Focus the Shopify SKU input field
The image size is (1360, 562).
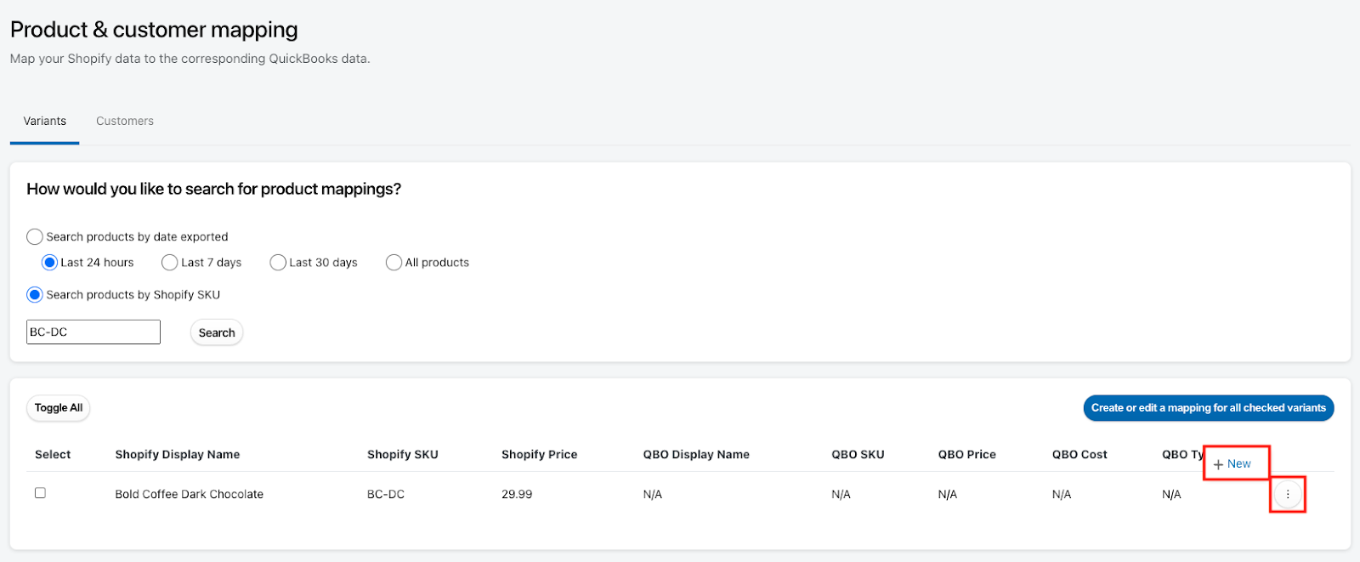pos(93,332)
